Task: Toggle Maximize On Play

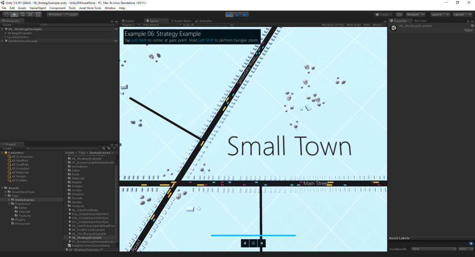Action: pos(333,25)
